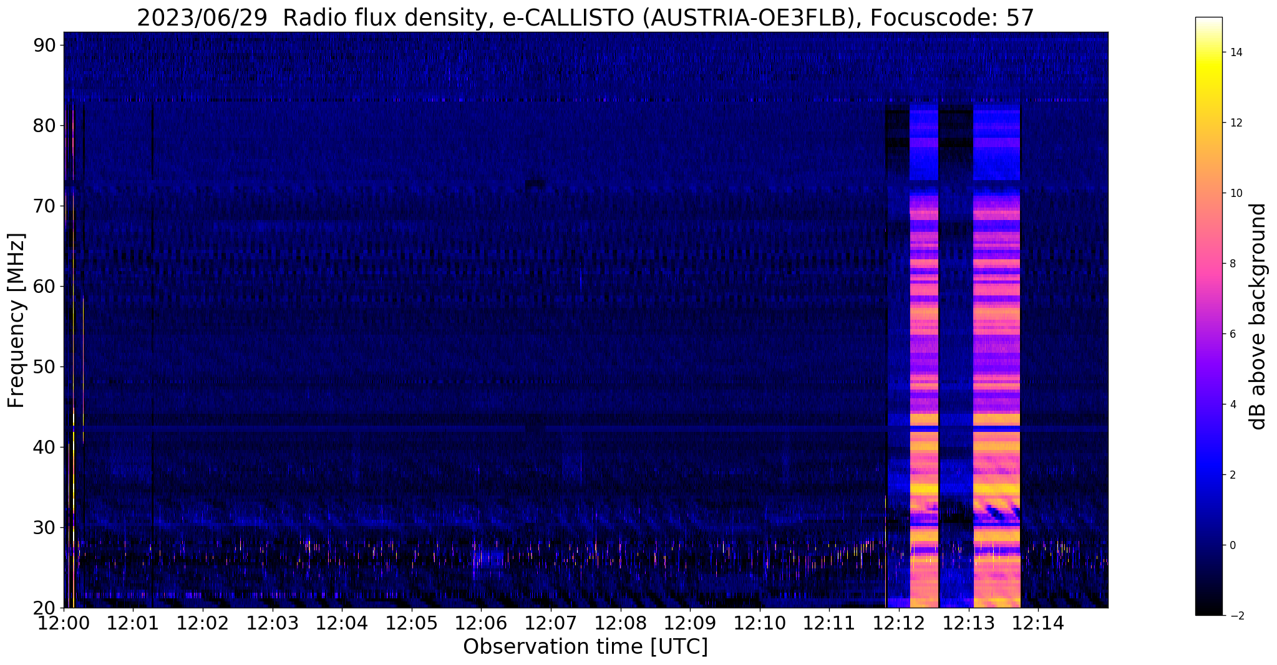The height and width of the screenshot is (665, 1277).
Task: Click the 12:06 time tick label
Action: click(481, 623)
